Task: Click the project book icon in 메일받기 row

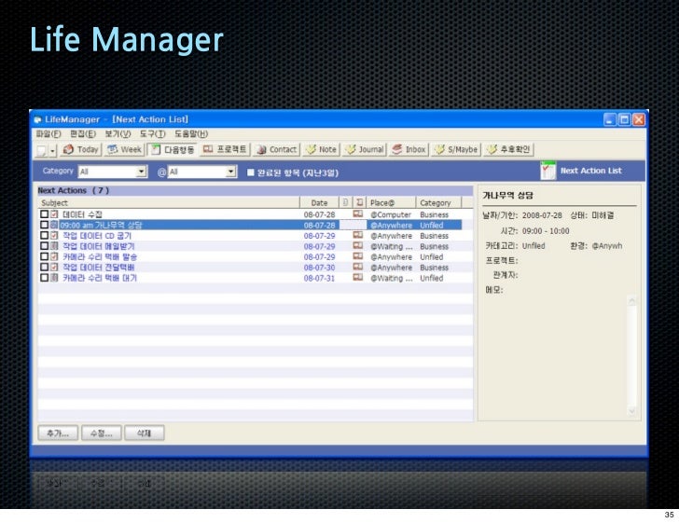Action: click(x=358, y=245)
